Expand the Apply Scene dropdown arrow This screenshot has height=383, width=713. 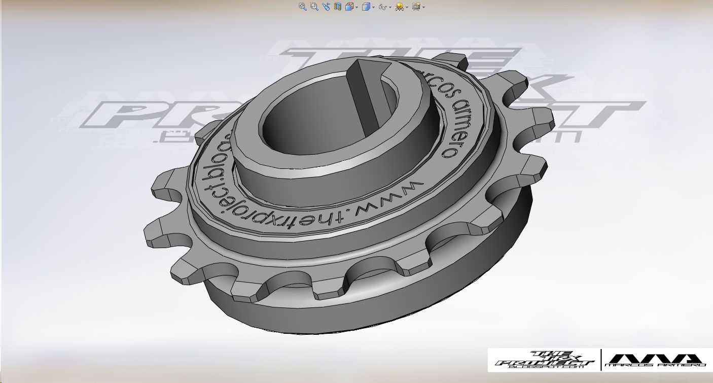[407, 7]
